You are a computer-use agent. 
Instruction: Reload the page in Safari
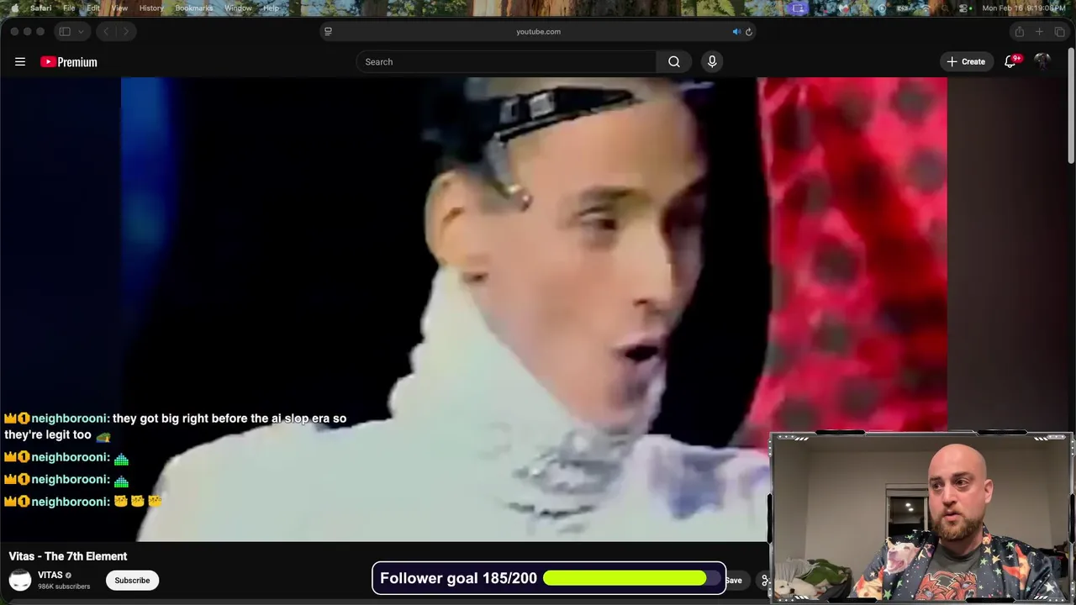coord(749,32)
